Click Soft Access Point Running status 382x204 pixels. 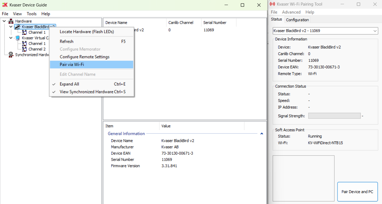(x=315, y=136)
